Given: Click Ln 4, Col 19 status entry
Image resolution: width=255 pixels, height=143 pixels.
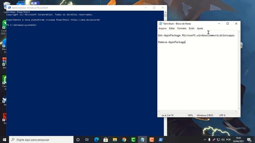Looking at the screenshot, I should coord(167,115).
